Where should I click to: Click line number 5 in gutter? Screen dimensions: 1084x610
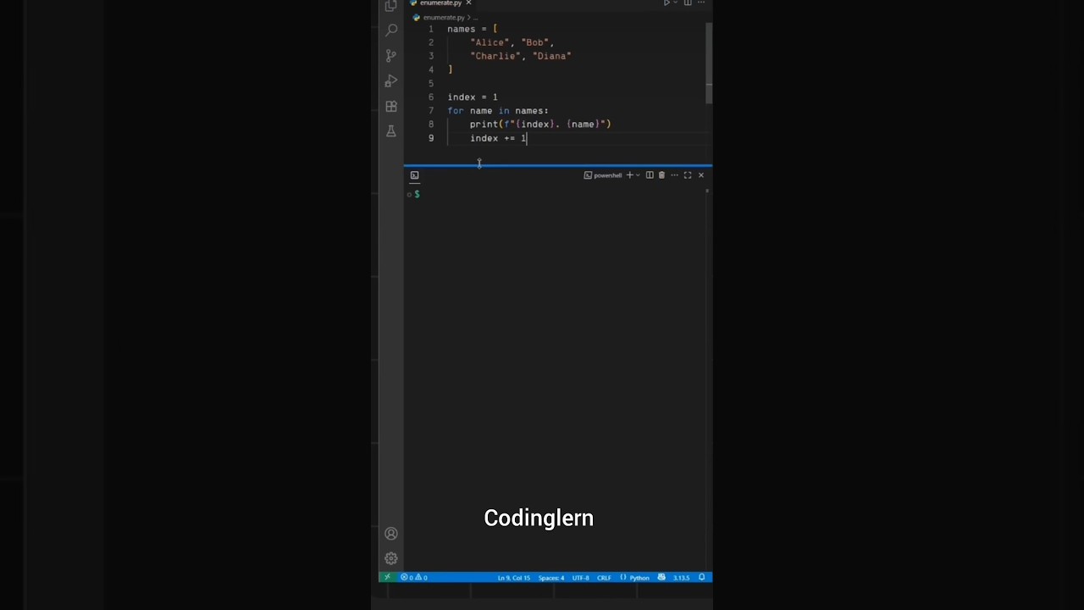pyautogui.click(x=431, y=84)
